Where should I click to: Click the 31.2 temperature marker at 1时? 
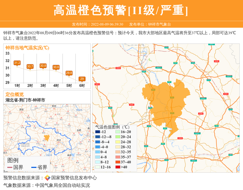click(x=17, y=63)
